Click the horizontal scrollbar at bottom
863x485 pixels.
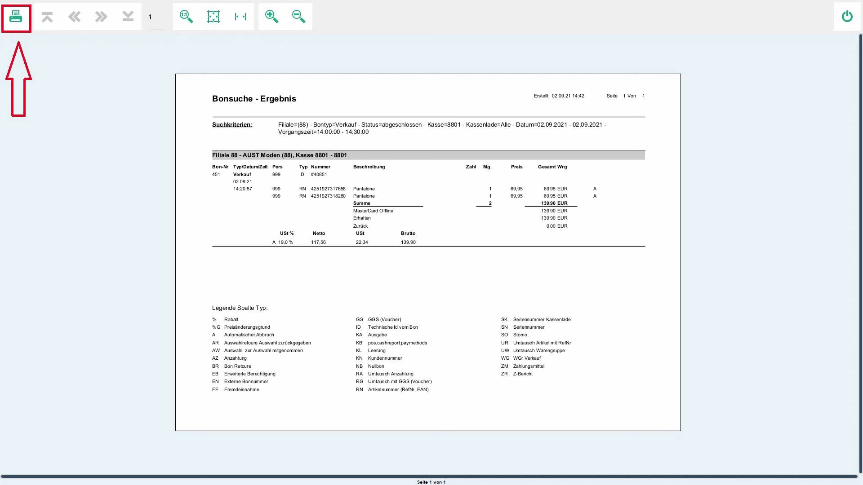tap(429, 476)
